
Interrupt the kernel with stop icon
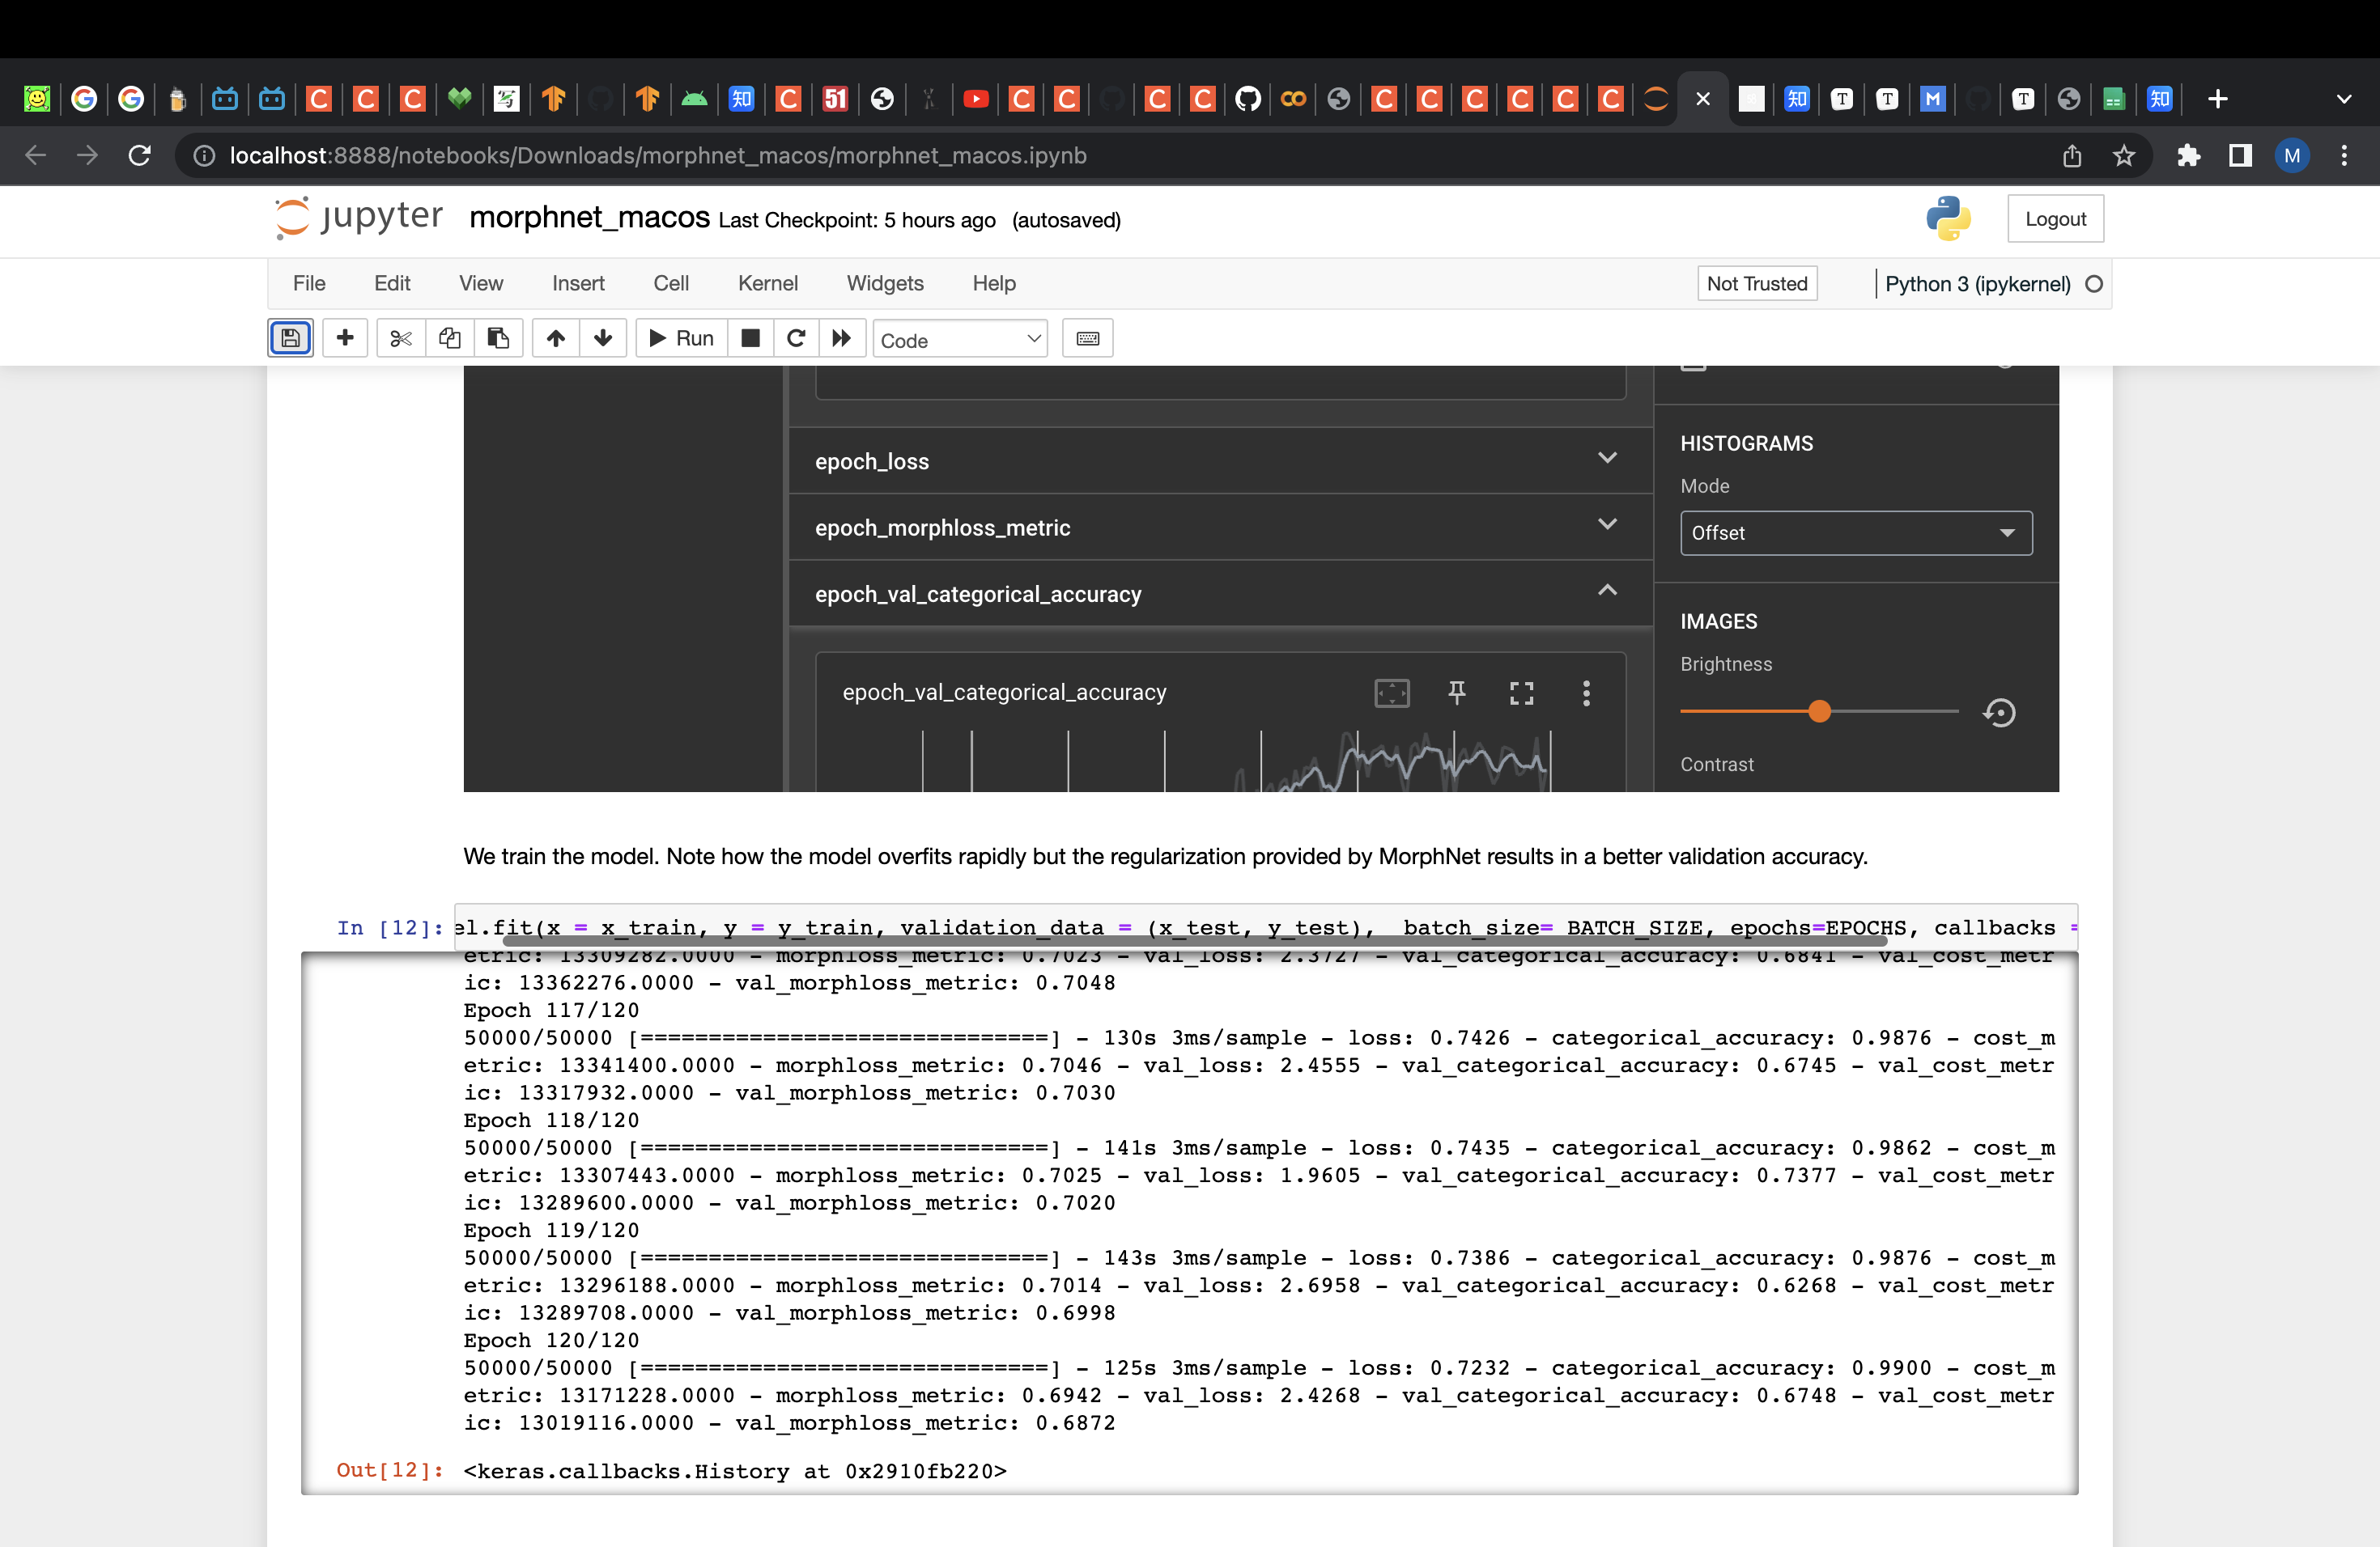tap(750, 339)
